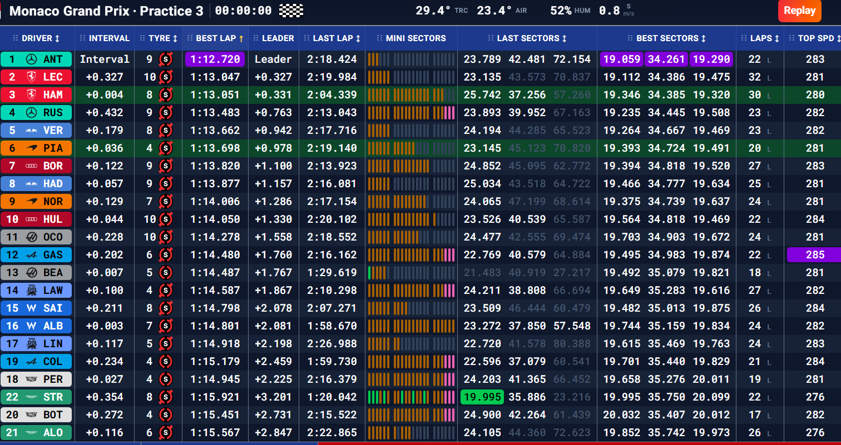The image size is (841, 445).
Task: Click the mini sectors bar in STR's row
Action: (411, 397)
